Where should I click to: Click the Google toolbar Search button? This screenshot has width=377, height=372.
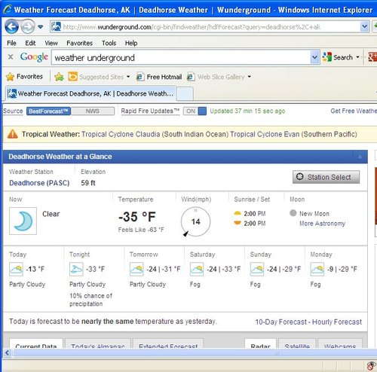(338, 57)
